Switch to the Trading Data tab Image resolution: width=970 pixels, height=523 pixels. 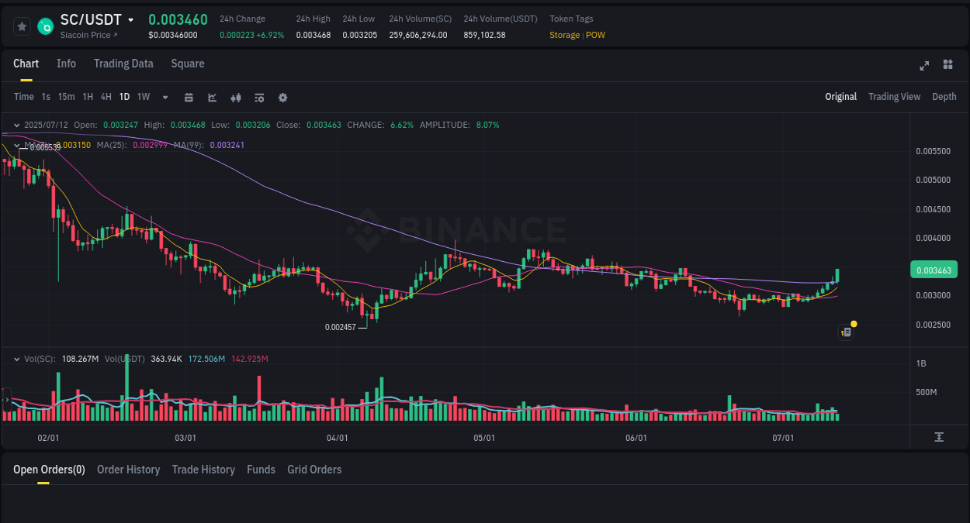pyautogui.click(x=123, y=64)
